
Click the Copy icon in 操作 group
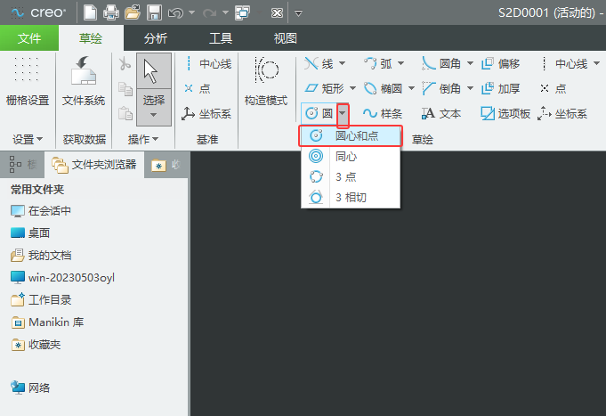point(125,89)
